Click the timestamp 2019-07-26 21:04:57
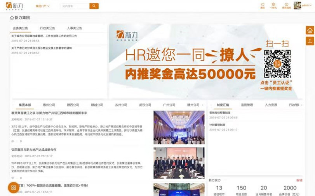This screenshot has height=196, width=315. 25,53
